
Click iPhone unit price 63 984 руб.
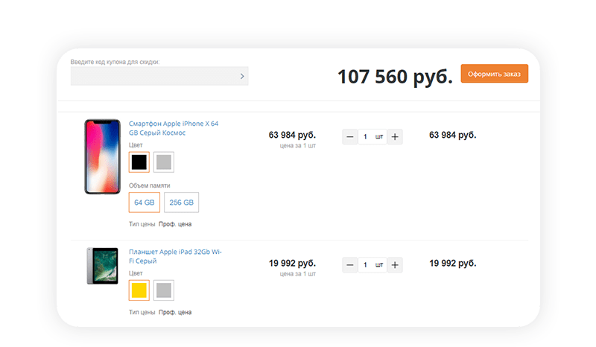[292, 135]
